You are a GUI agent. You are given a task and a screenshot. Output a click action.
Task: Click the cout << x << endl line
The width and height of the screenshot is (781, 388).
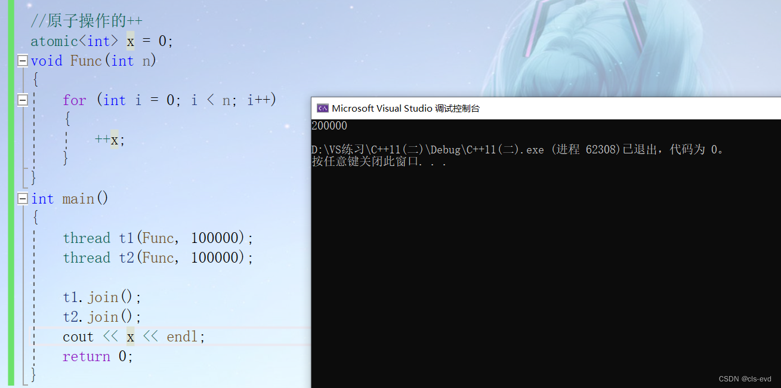134,337
